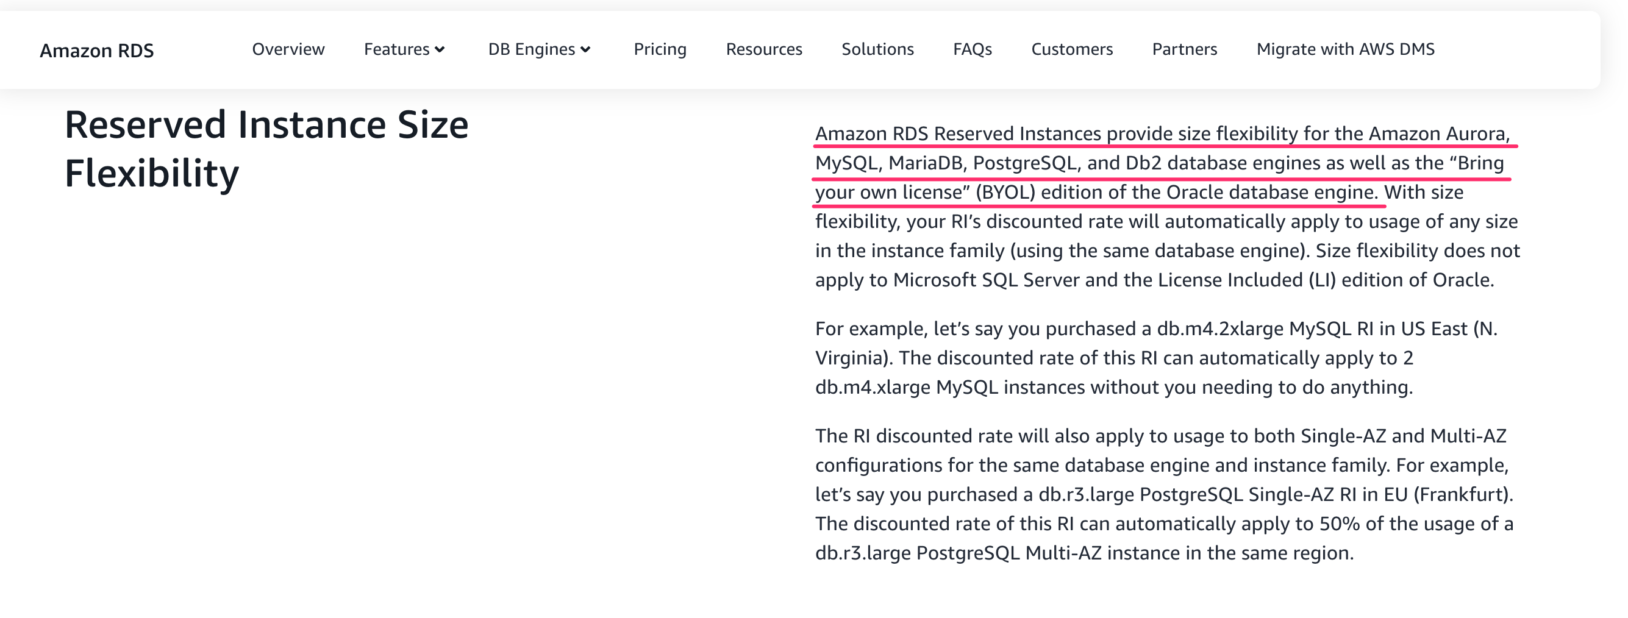Click the sentence mentioning Microsoft SQL Server
1628x618 pixels.
(1168, 265)
